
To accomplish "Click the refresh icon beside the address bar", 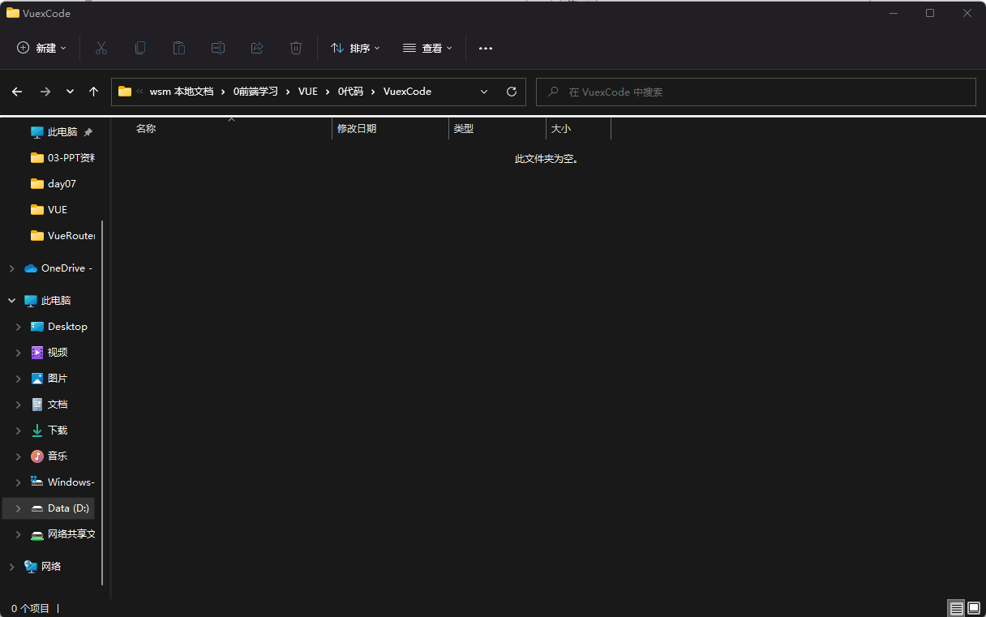I will [511, 92].
